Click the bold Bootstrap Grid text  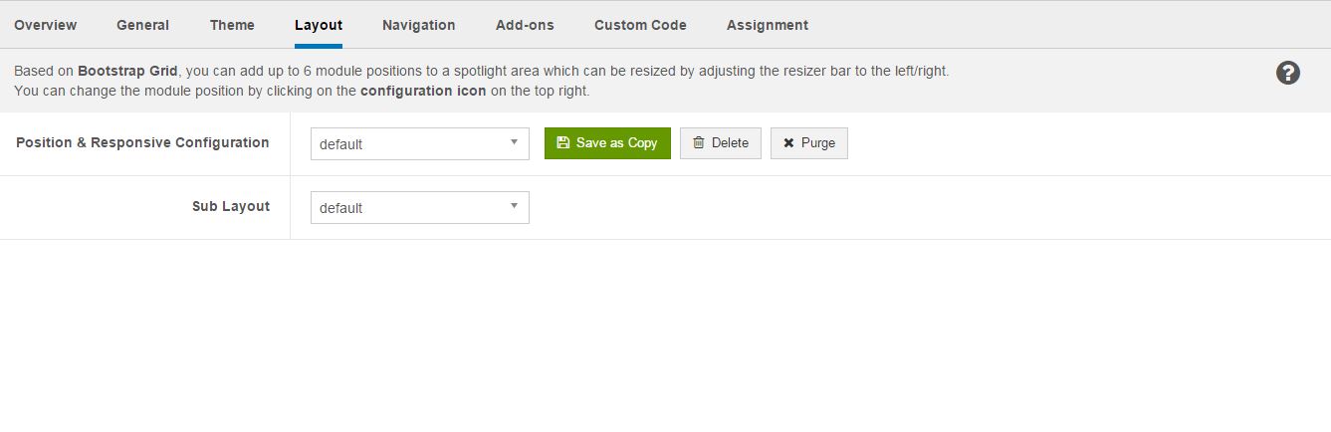pos(128,72)
